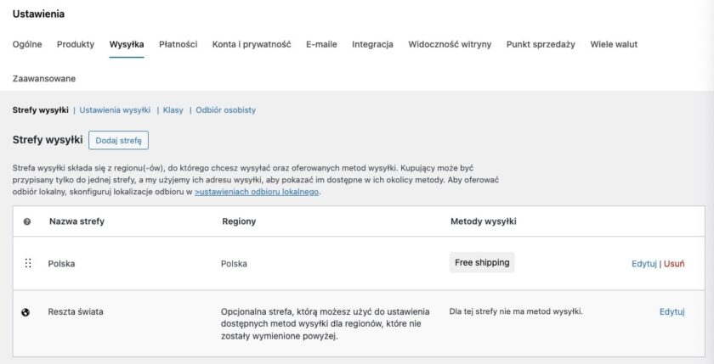Click the Nazwa strefy column header
714x364 pixels.
[x=77, y=221]
